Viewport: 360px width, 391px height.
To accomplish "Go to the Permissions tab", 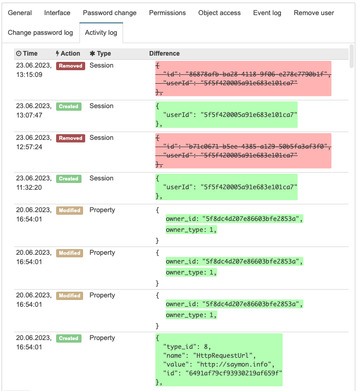I will [167, 12].
